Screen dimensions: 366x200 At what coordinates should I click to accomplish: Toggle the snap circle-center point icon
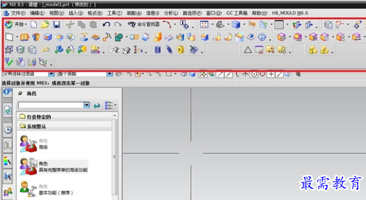(x=254, y=74)
